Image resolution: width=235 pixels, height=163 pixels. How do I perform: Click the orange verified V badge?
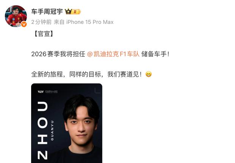tap(24, 24)
